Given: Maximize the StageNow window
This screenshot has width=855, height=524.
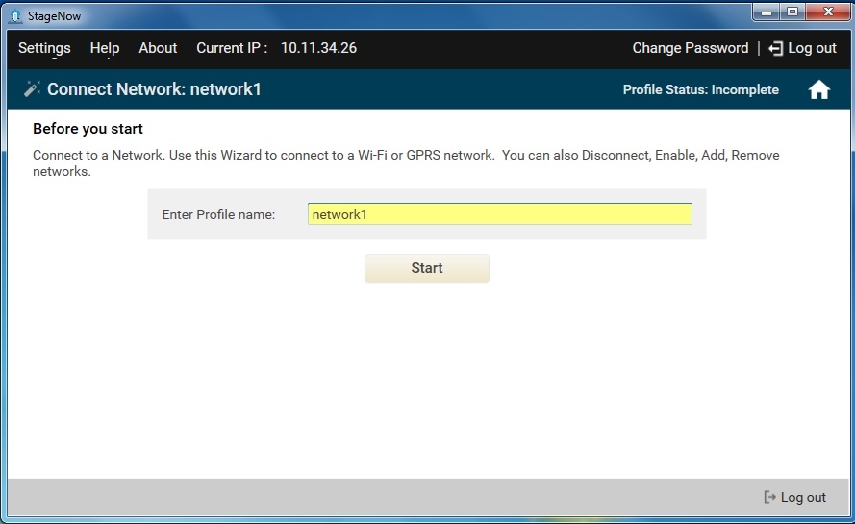Looking at the screenshot, I should point(792,12).
